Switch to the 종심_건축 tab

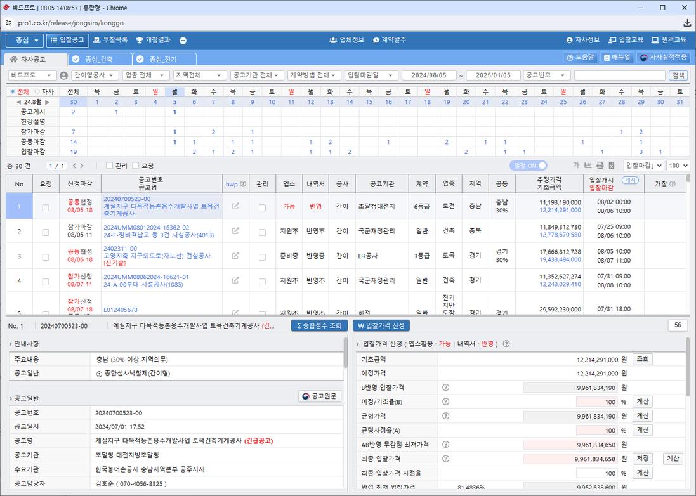point(99,59)
